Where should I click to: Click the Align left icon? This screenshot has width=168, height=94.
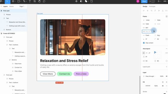pyautogui.click(x=144, y=11)
